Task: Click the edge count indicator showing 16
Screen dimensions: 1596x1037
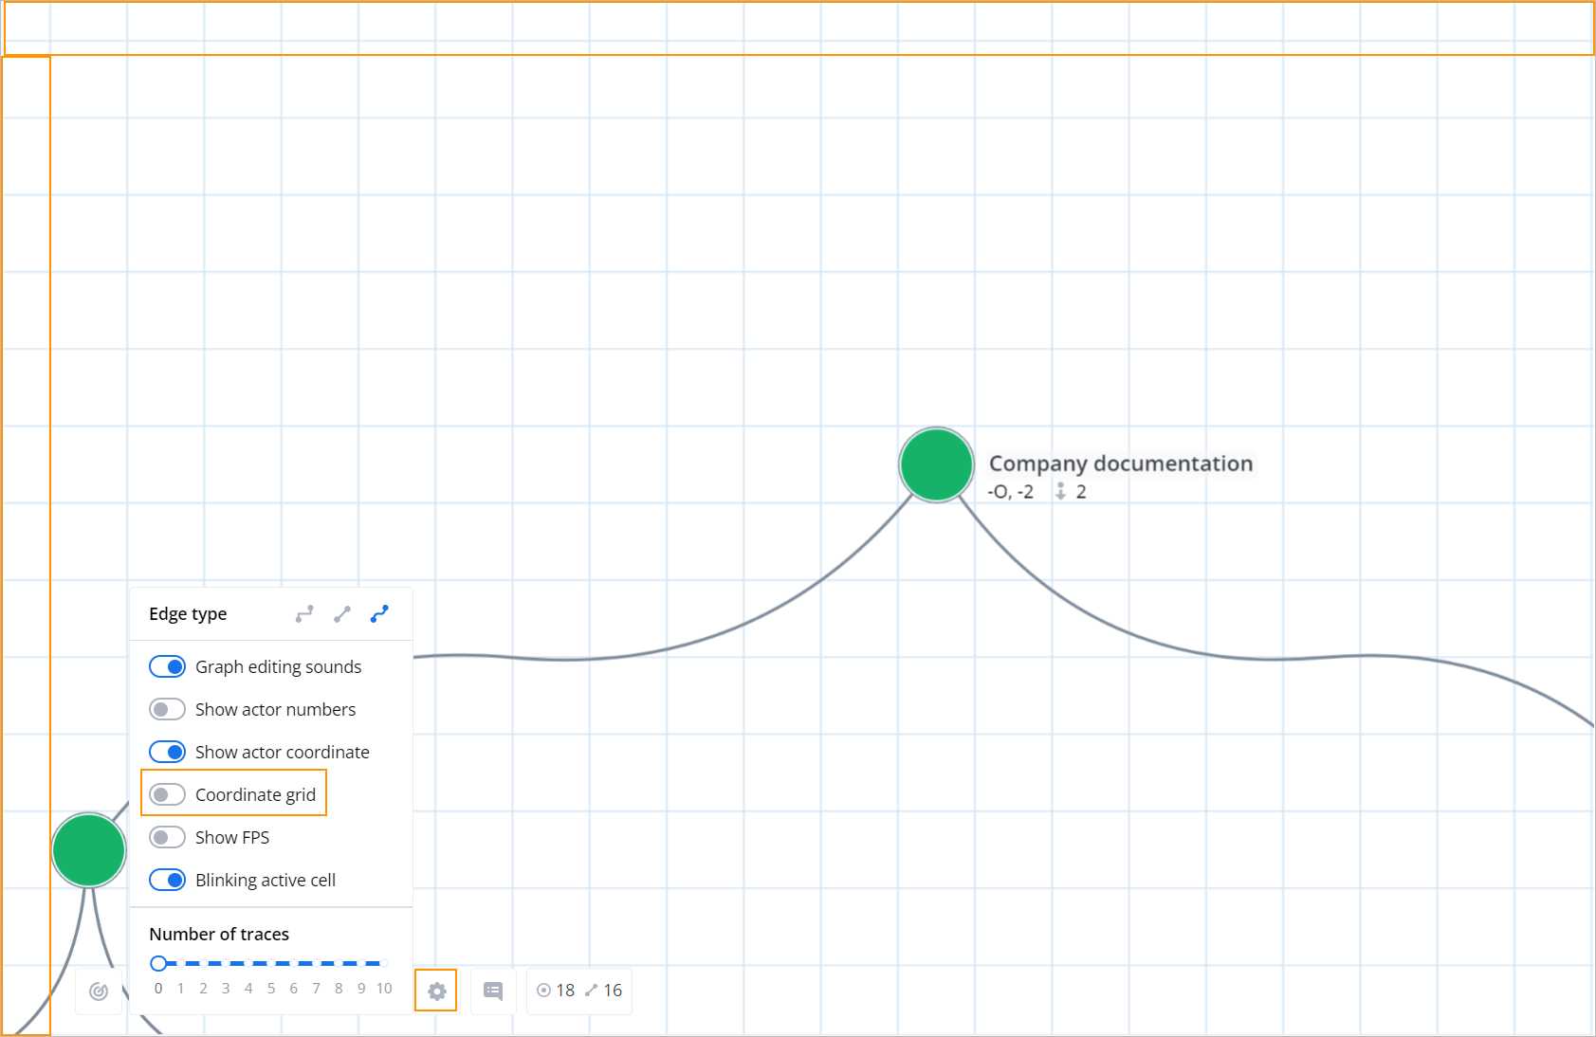Action: coord(603,991)
